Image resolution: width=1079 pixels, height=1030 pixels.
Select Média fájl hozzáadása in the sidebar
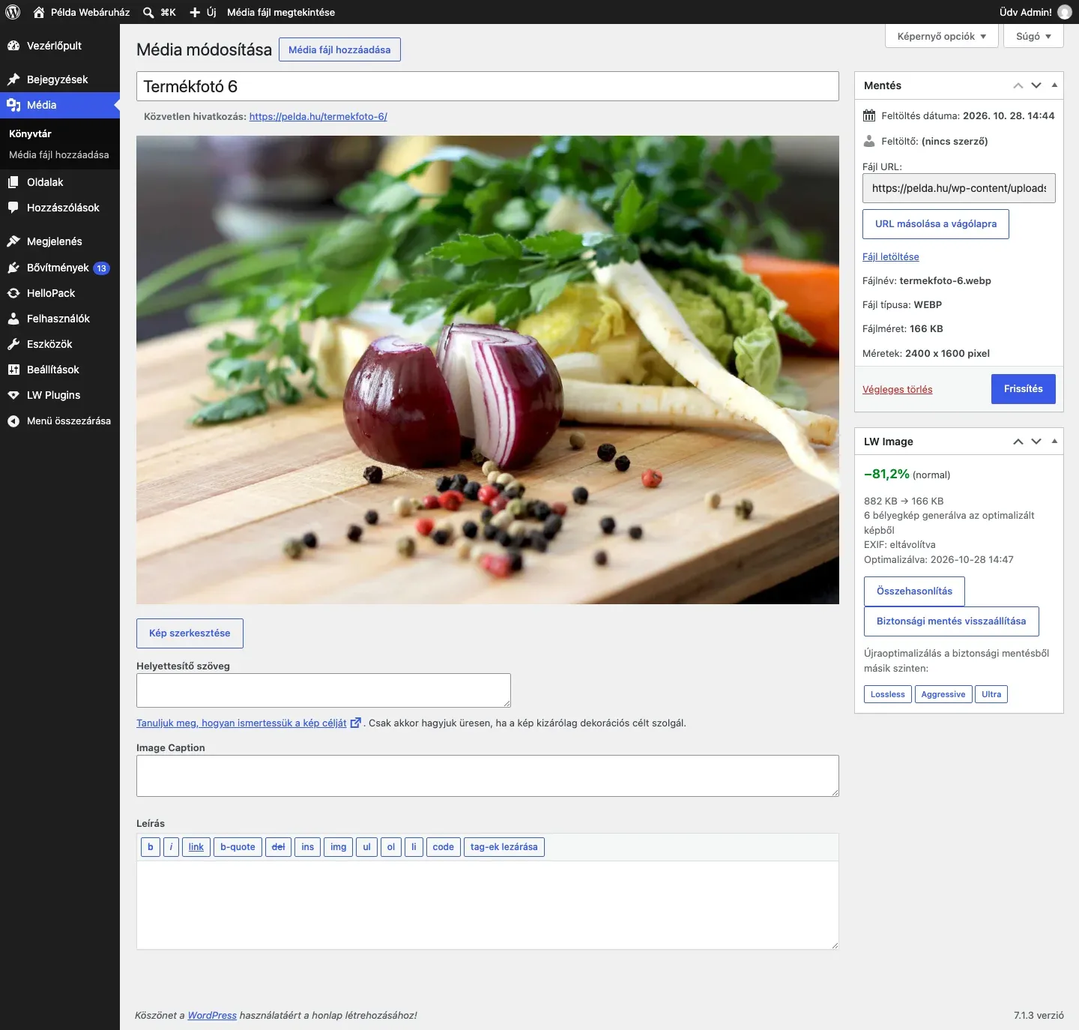tap(59, 154)
